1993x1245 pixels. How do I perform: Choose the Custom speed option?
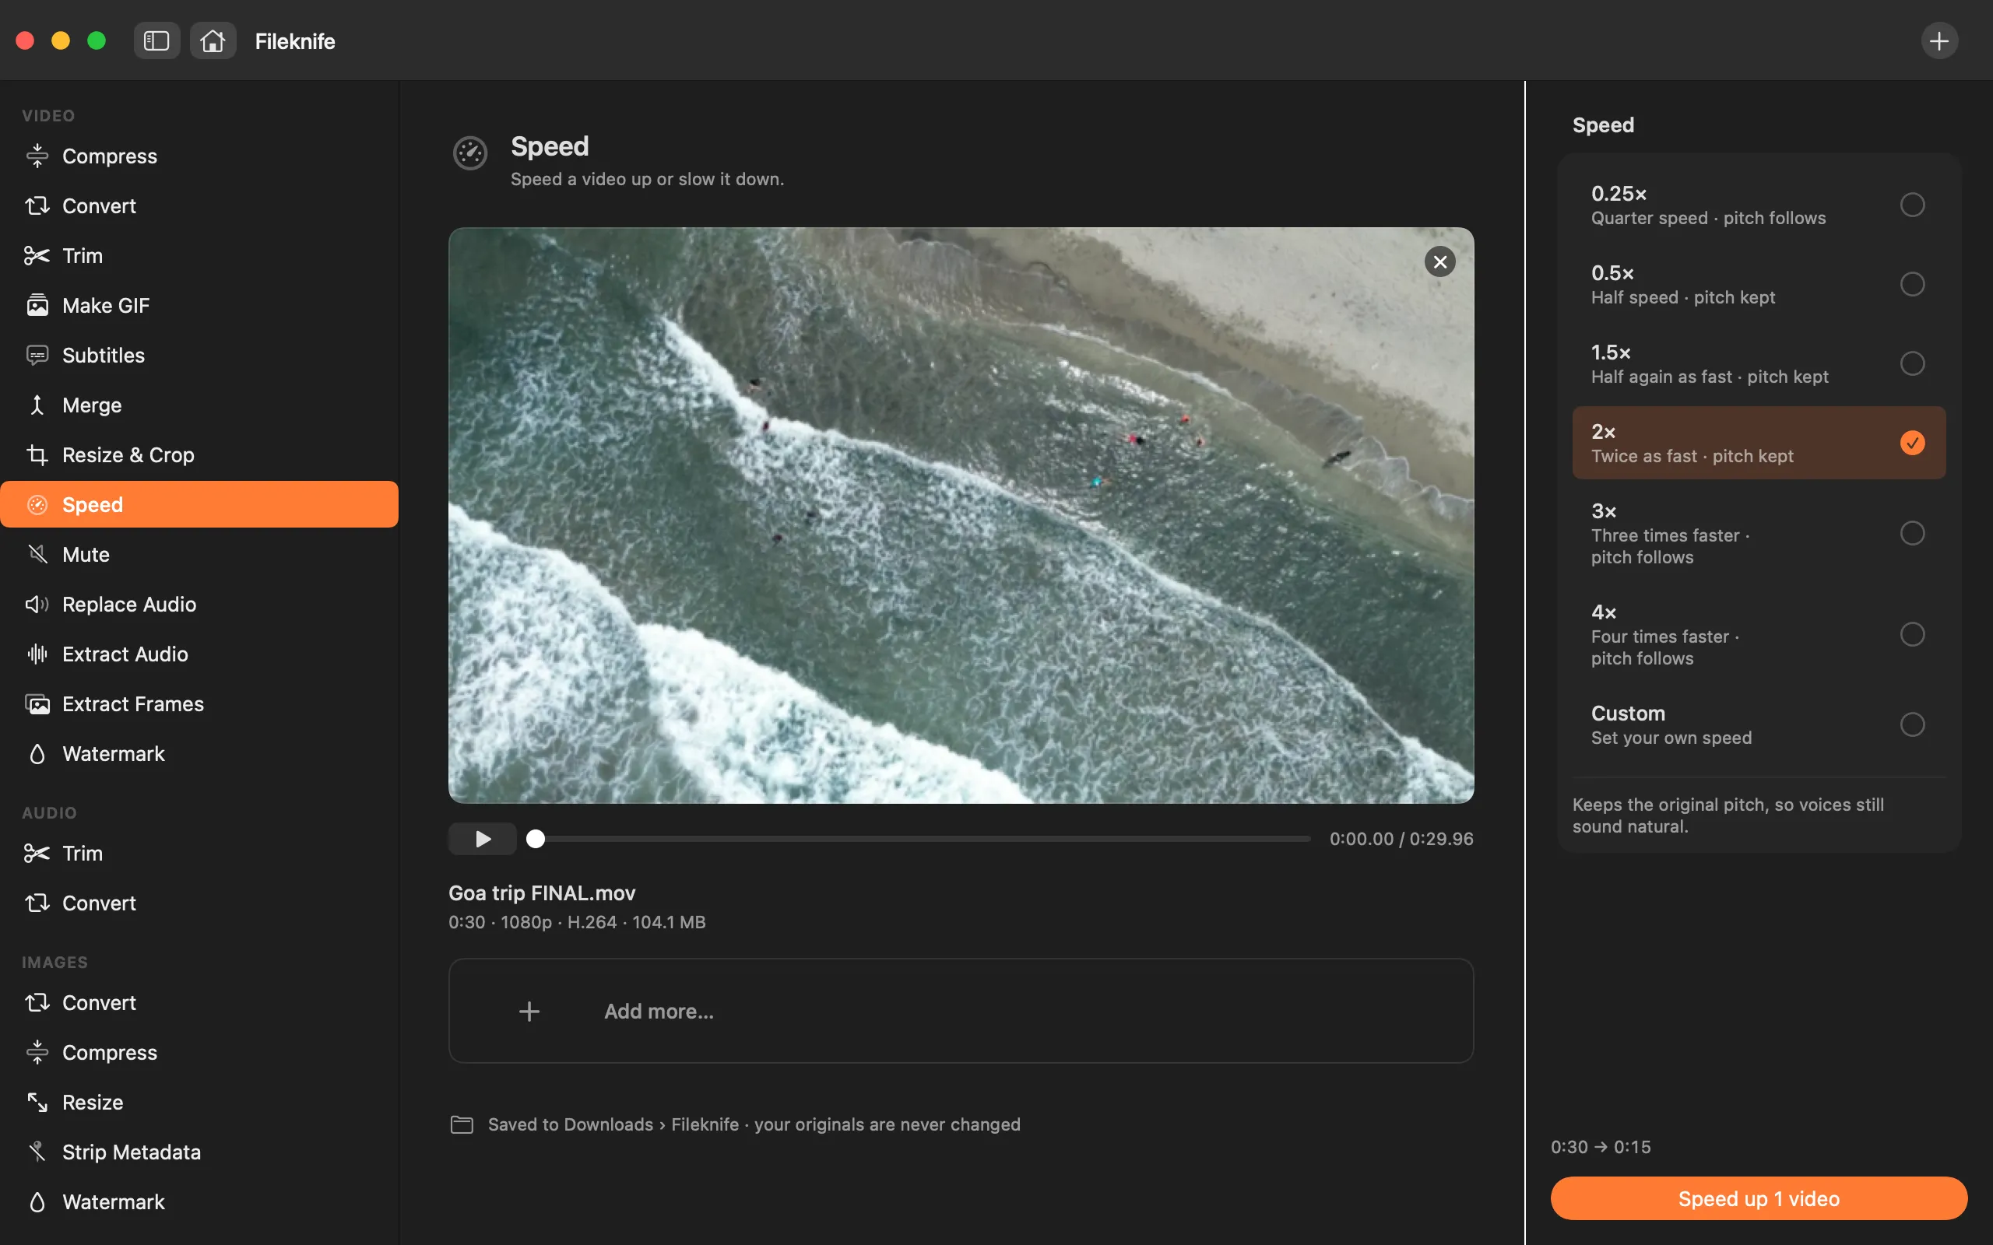pos(1759,724)
